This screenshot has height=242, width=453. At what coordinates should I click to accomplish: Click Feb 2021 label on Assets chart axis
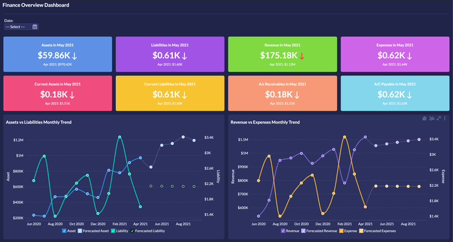click(120, 224)
